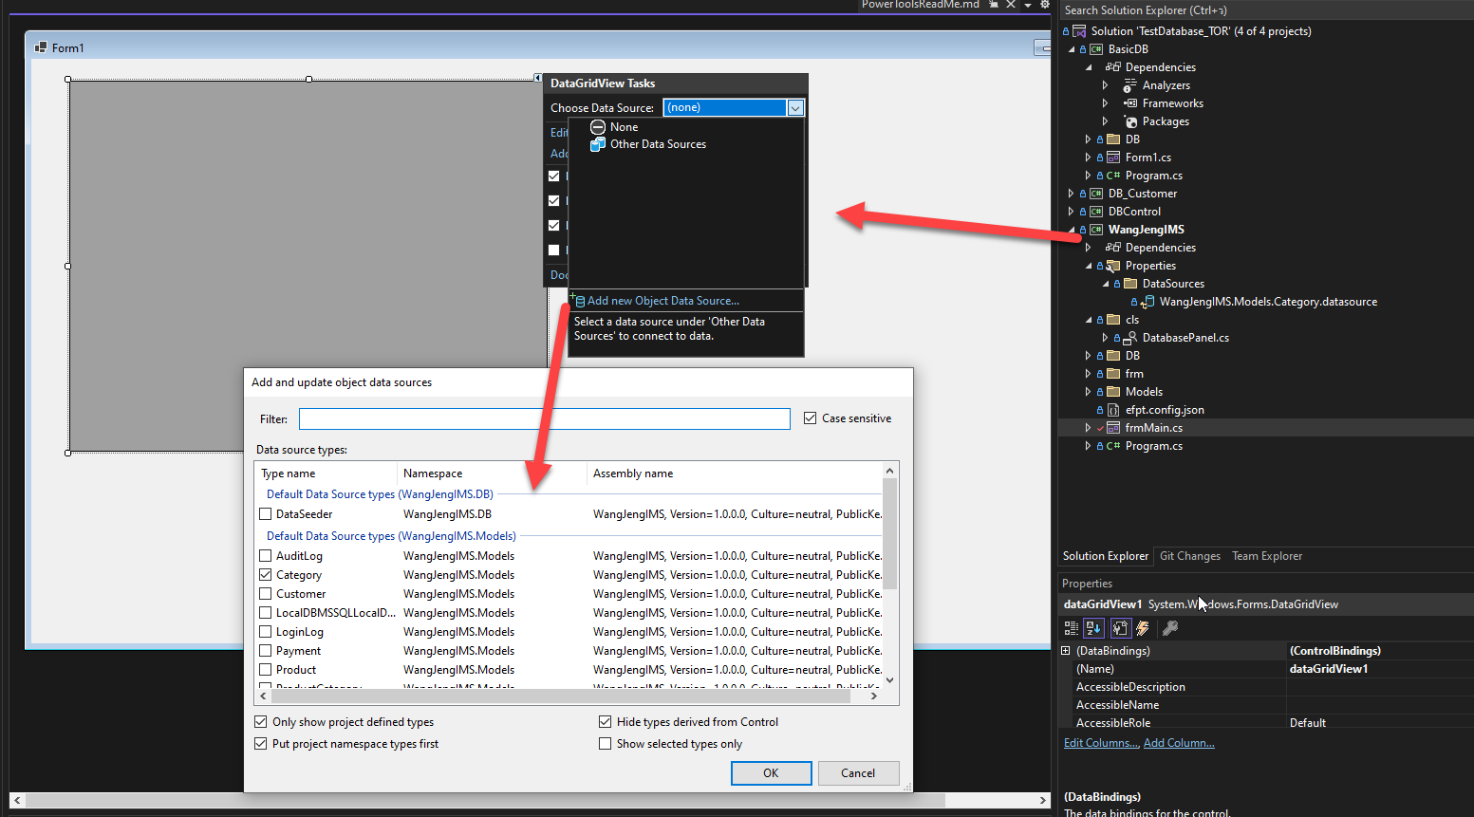
Task: Collapse the BasicDB project node
Action: pyautogui.click(x=1072, y=49)
